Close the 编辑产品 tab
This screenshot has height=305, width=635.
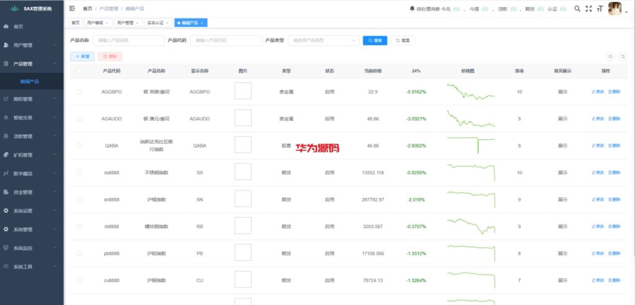pos(202,23)
